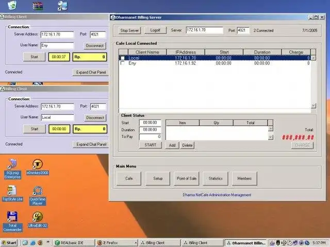Click the connected client list scroll down arrow
This screenshot has width=330, height=247.
(313, 105)
